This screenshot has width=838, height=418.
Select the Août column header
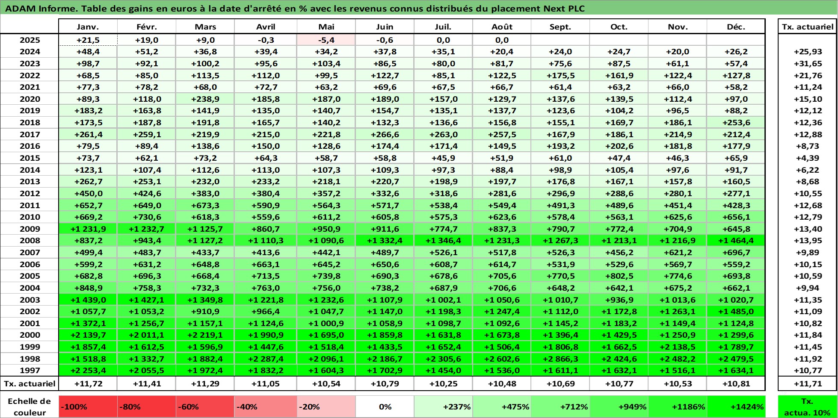[502, 26]
